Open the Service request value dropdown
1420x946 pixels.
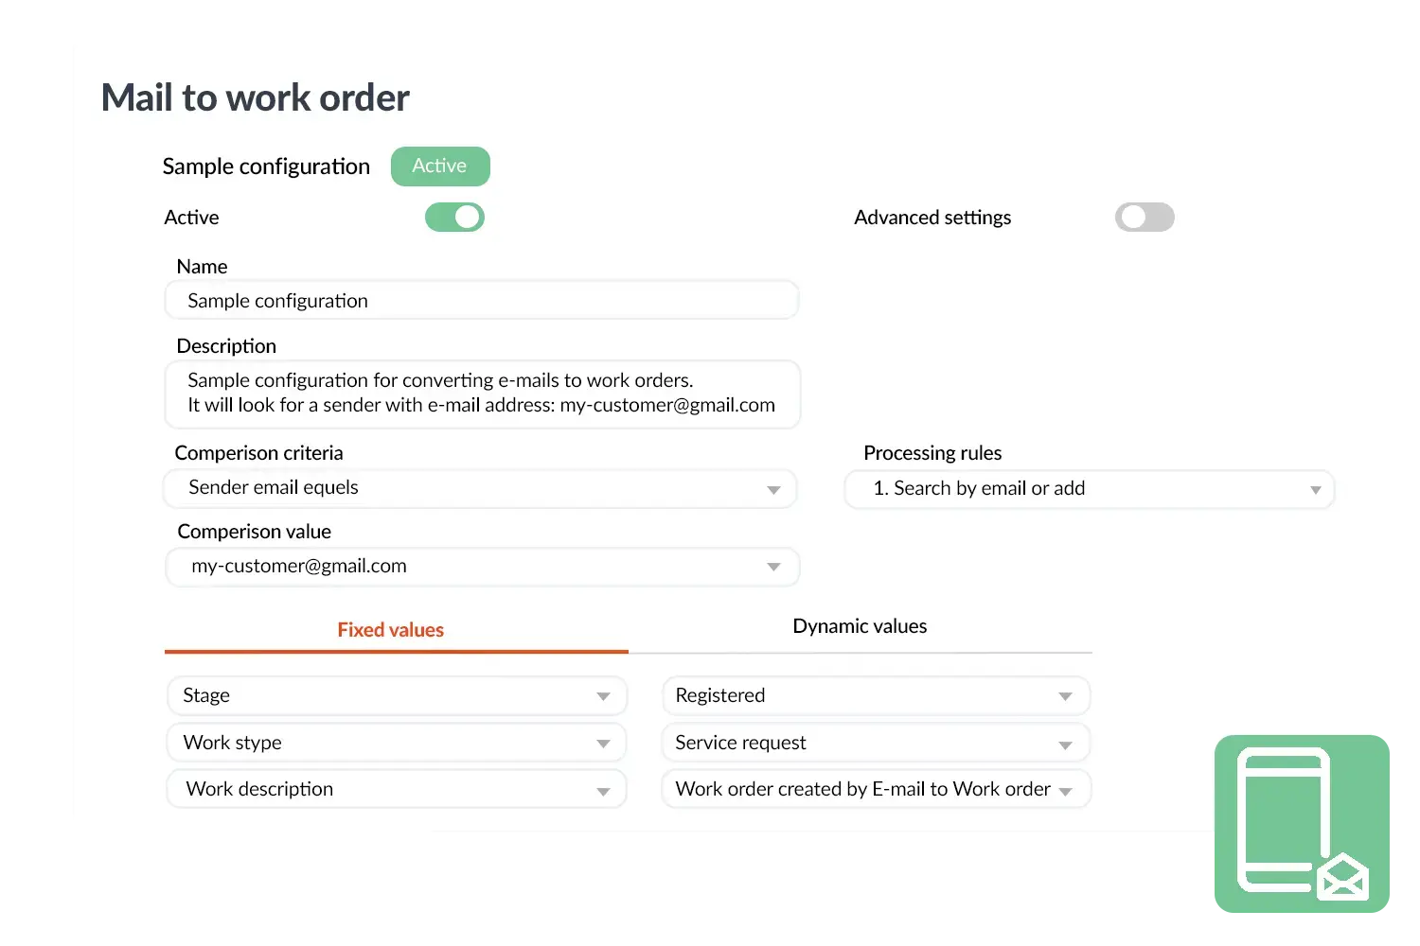(876, 743)
